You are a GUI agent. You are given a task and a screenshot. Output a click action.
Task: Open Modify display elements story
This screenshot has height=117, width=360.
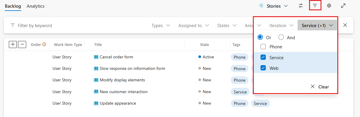[x=122, y=80]
